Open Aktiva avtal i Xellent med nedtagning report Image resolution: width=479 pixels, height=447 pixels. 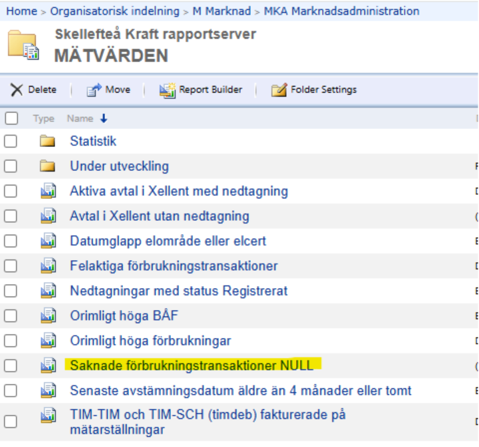[x=178, y=191]
